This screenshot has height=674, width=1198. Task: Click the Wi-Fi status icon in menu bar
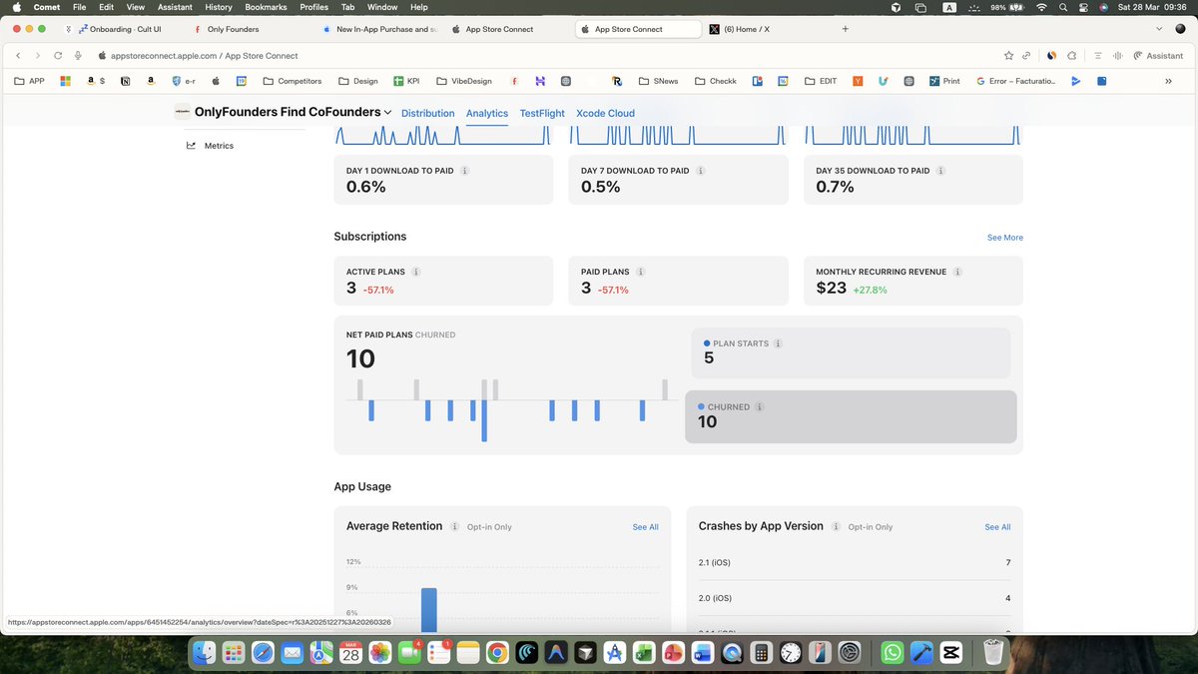point(1042,7)
